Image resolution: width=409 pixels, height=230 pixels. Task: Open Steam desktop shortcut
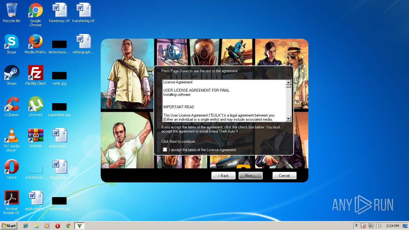tap(12, 75)
